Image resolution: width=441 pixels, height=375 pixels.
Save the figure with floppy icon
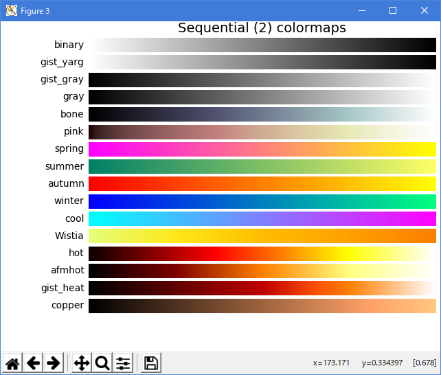click(x=151, y=363)
